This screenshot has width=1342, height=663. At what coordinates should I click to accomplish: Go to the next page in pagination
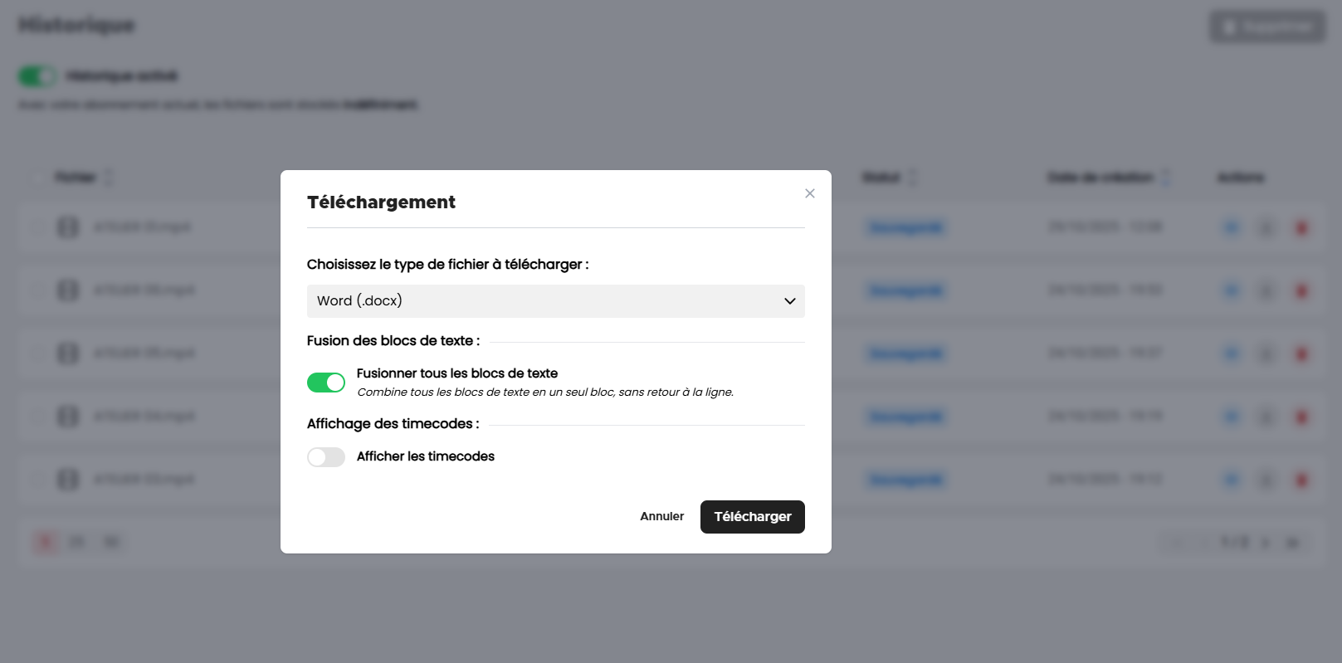[x=1266, y=543]
